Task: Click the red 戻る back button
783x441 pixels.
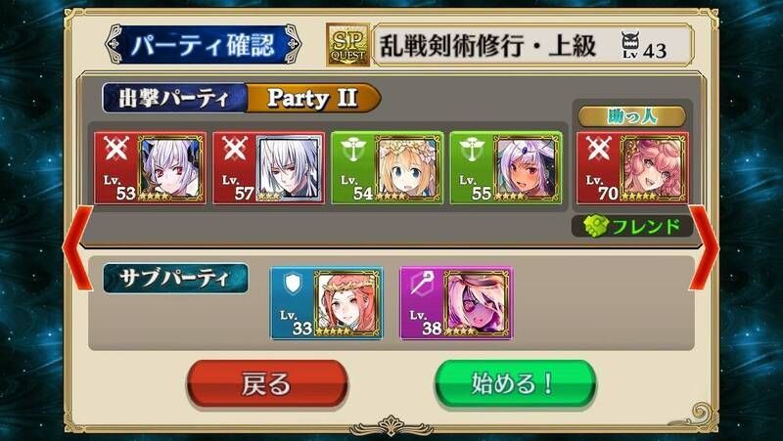Action: [x=267, y=384]
